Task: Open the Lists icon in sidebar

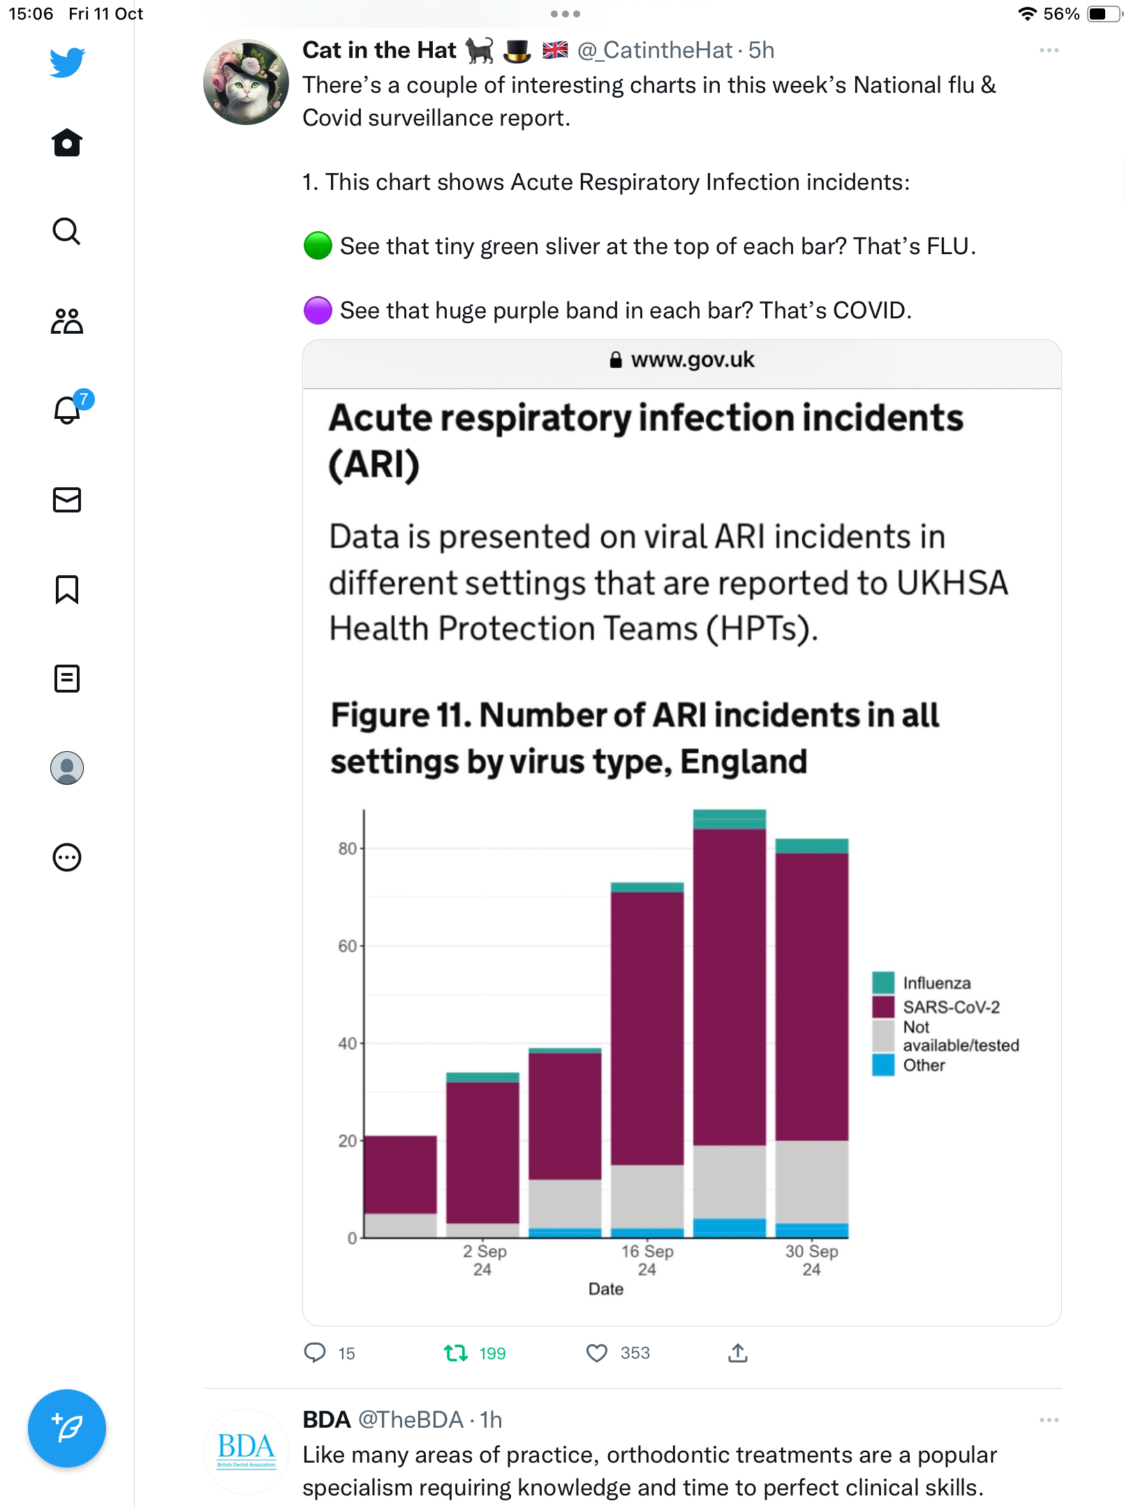Action: tap(67, 678)
